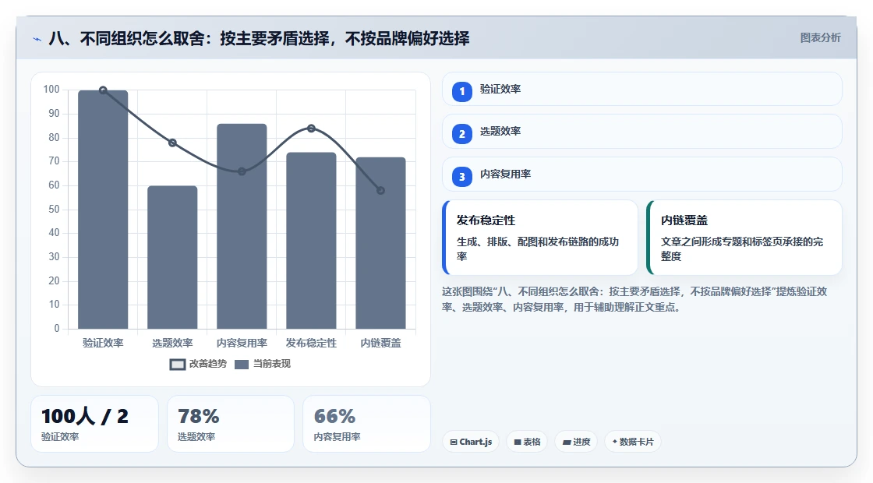Click the 当前表现 legend label
Viewport: 873px width, 483px height.
pos(272,364)
